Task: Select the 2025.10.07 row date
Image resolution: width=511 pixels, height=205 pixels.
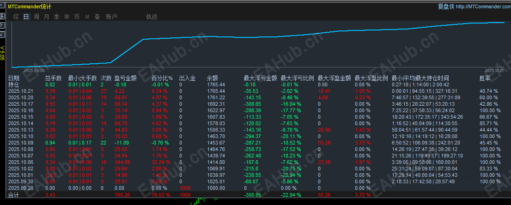Action: click(x=20, y=156)
